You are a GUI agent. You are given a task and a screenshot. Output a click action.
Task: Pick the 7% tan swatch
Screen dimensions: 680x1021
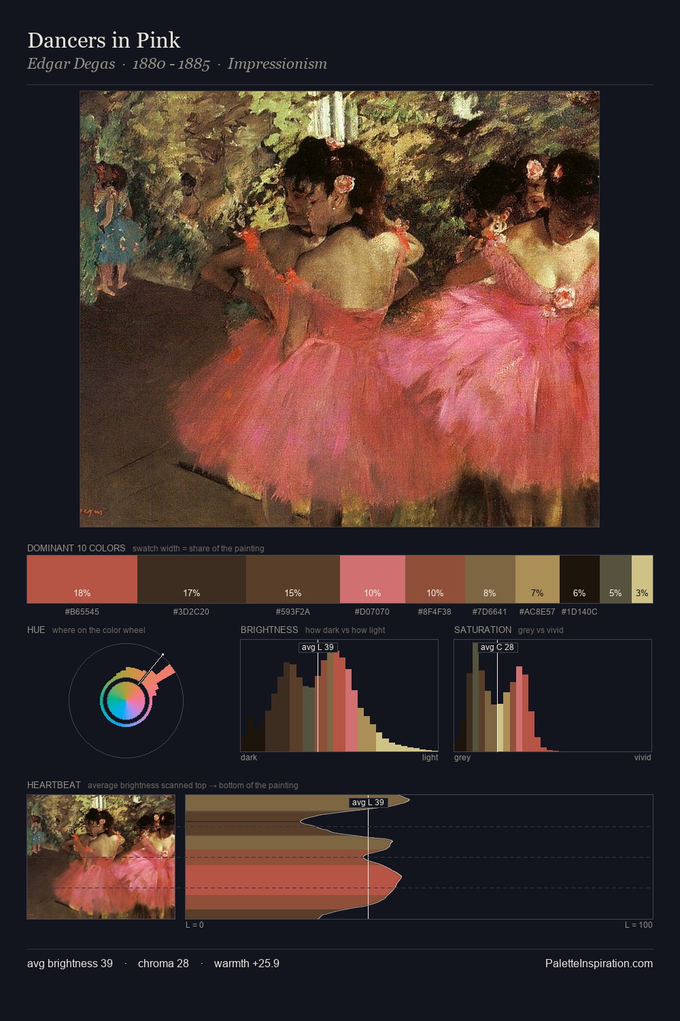pos(537,579)
